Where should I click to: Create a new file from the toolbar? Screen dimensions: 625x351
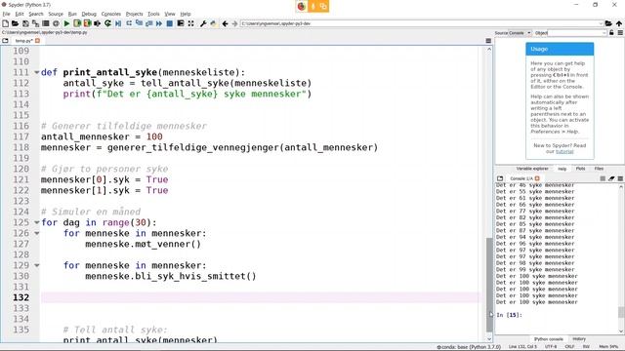(x=5, y=23)
